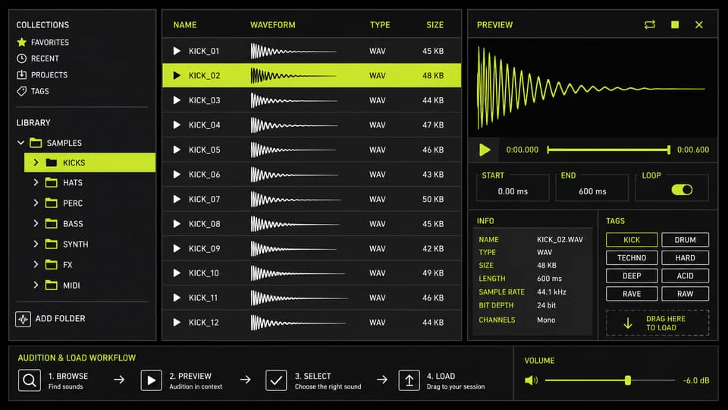
Task: Click the Preview step play icon
Action: click(x=151, y=380)
